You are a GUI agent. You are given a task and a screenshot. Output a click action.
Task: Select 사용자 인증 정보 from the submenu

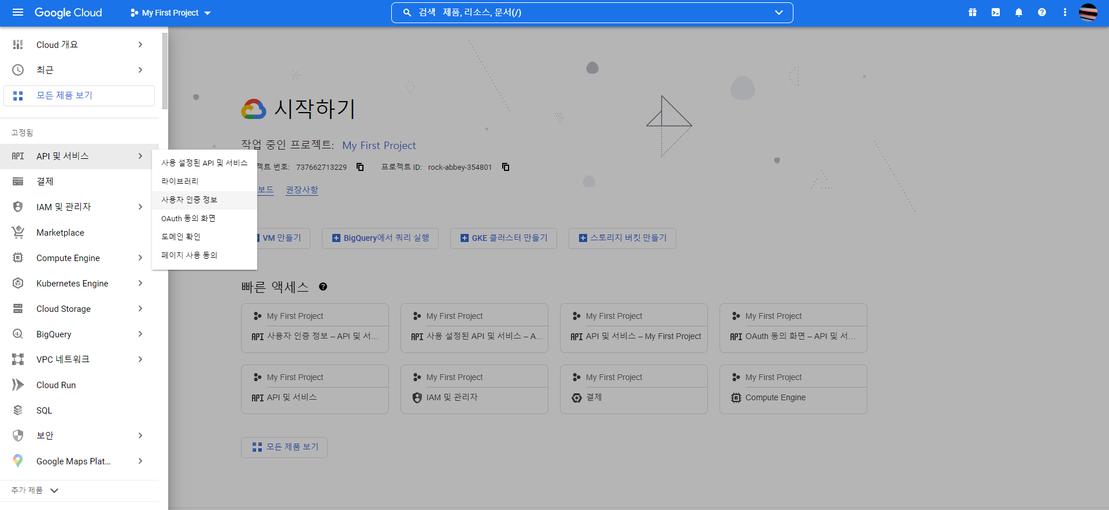205,200
